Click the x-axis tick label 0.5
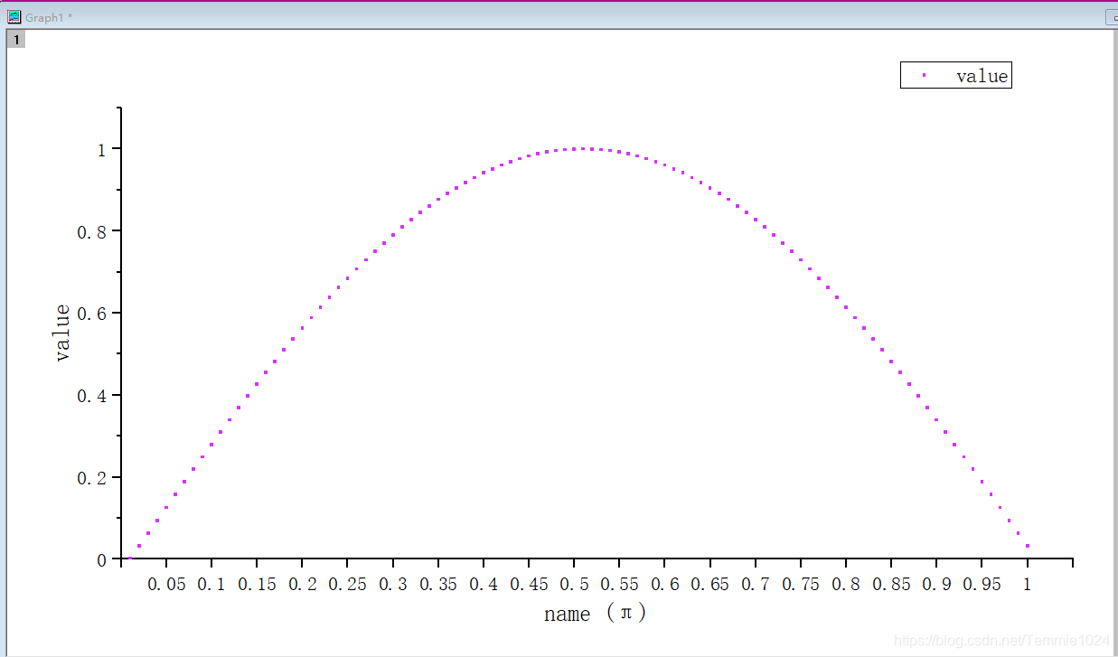This screenshot has height=657, width=1118. pyautogui.click(x=574, y=584)
